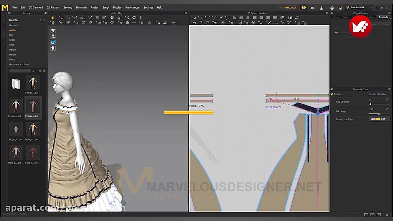The width and height of the screenshot is (393, 221).
Task: Toggle the Rotater checkbox in Property Editor
Action: (x=332, y=94)
